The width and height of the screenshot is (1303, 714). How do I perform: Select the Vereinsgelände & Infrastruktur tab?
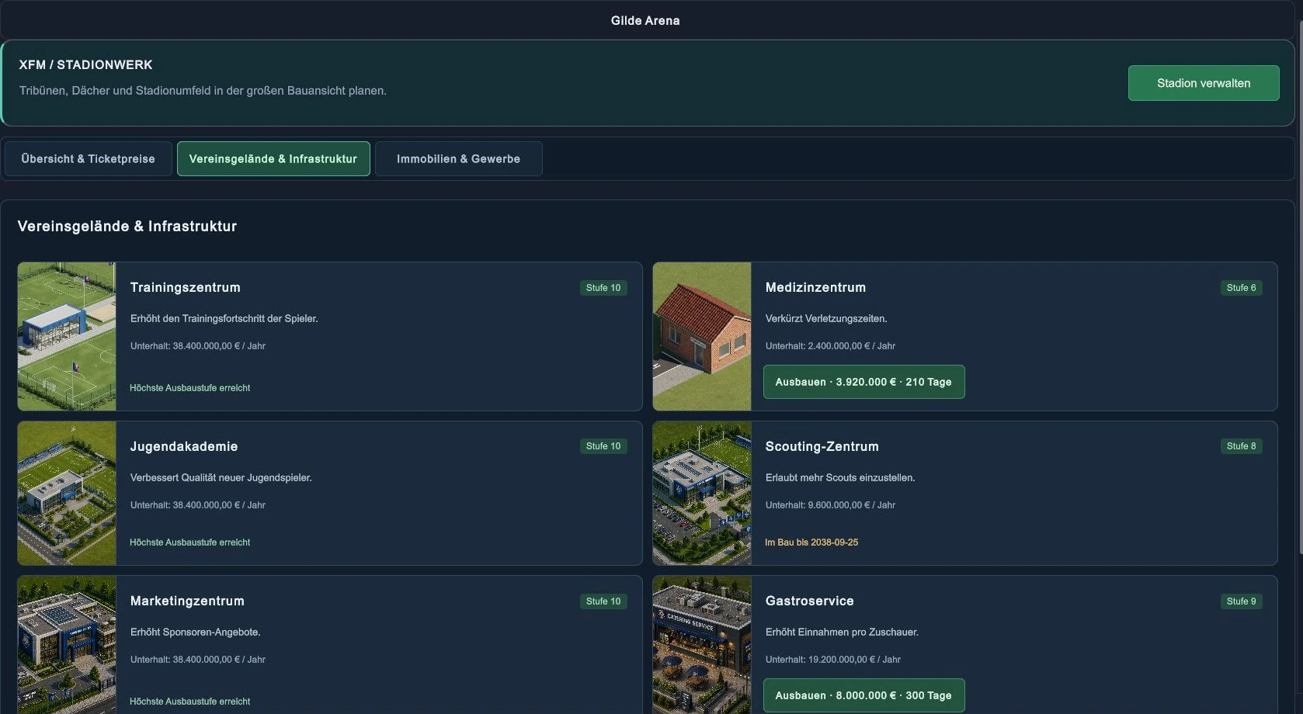pos(273,159)
